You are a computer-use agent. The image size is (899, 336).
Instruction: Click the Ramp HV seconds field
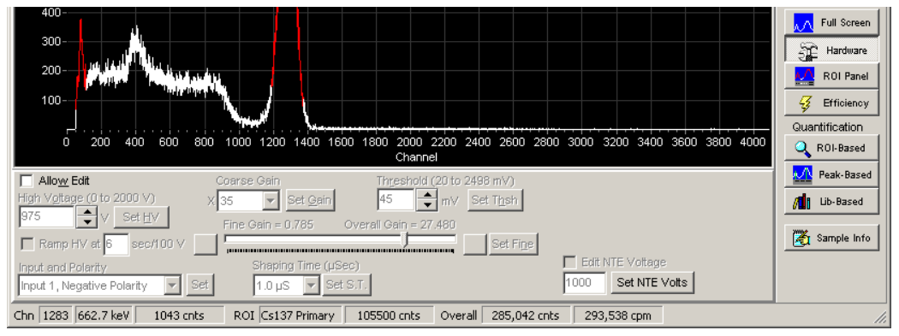pyautogui.click(x=116, y=244)
